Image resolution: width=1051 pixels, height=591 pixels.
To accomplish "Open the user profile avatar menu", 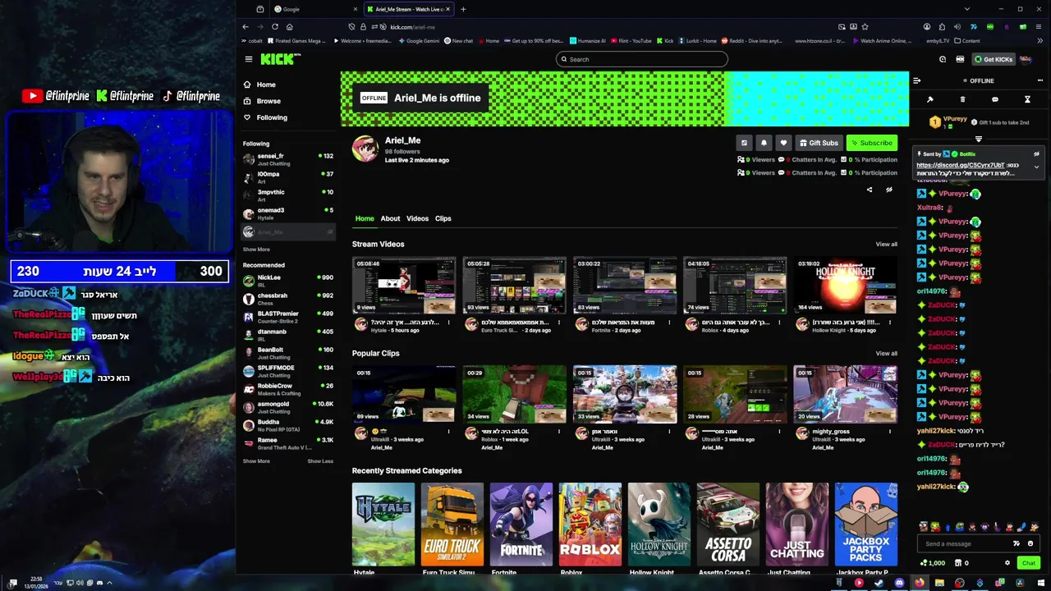I will click(1026, 59).
